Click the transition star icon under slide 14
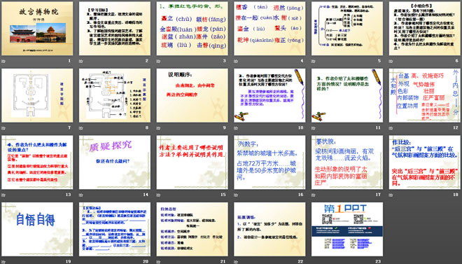Screen dimensions: 462x264 [80, 195]
